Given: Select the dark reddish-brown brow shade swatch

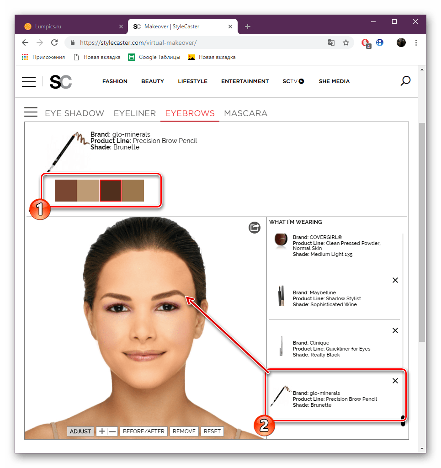Looking at the screenshot, I should pos(110,191).
